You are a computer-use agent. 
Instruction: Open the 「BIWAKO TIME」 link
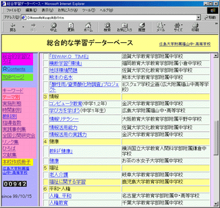coord(69,57)
